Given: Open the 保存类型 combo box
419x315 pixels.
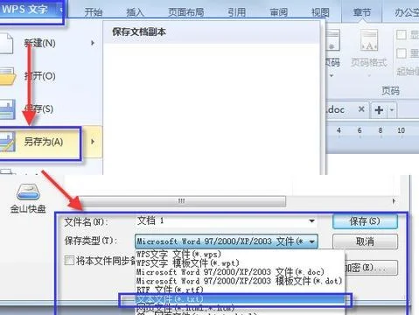Looking at the screenshot, I should coord(227,241).
